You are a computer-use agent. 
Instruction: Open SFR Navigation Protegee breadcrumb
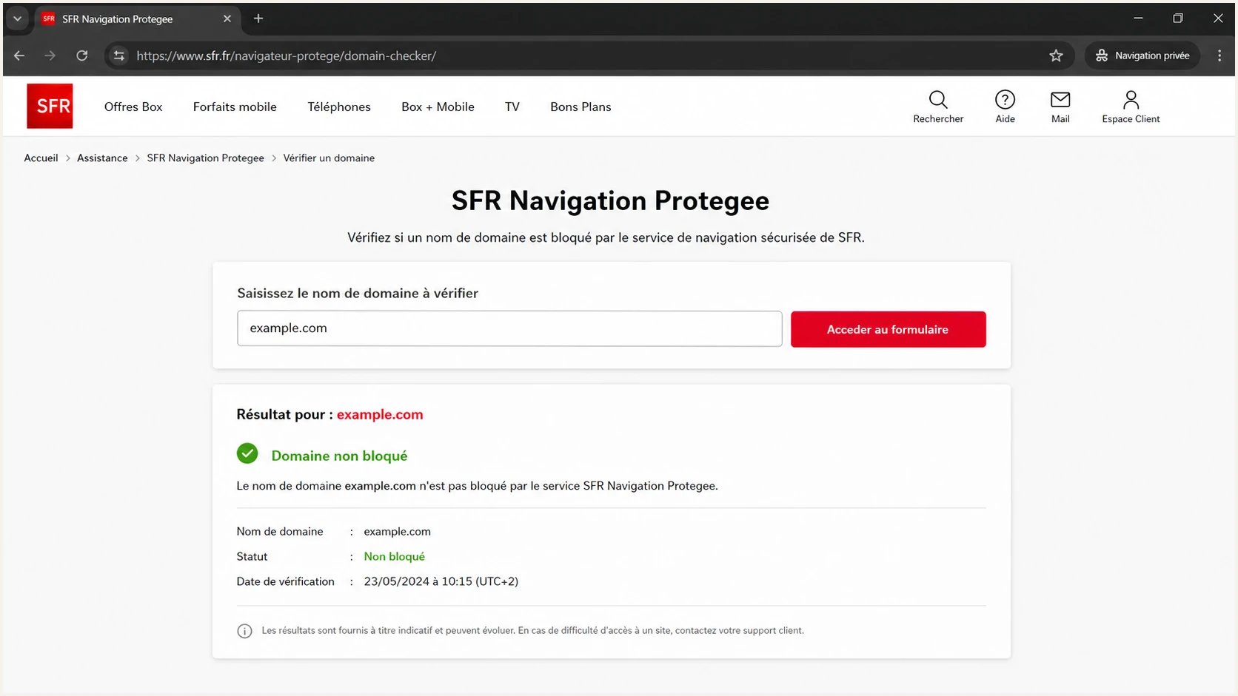205,158
